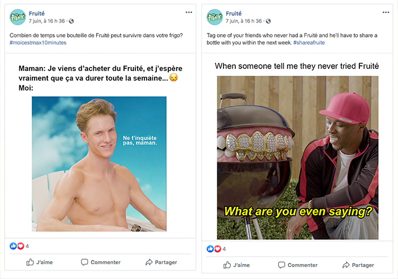398x279 pixels.
Task: Share the left post with Partager
Action: [161, 263]
